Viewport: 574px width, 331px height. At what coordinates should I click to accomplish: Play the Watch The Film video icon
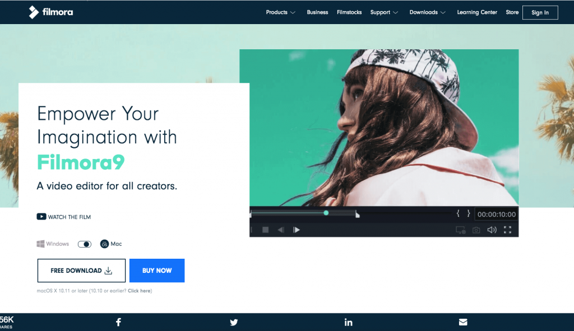pyautogui.click(x=41, y=217)
